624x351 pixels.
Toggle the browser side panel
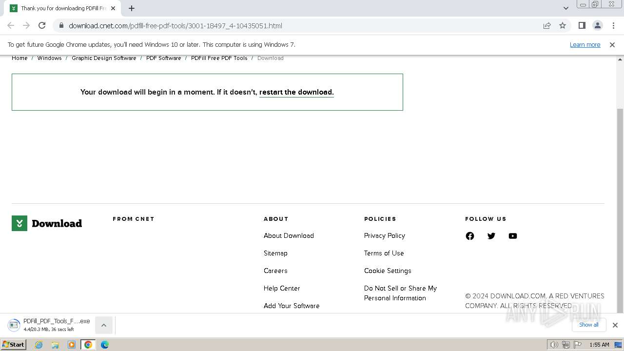[x=582, y=25]
